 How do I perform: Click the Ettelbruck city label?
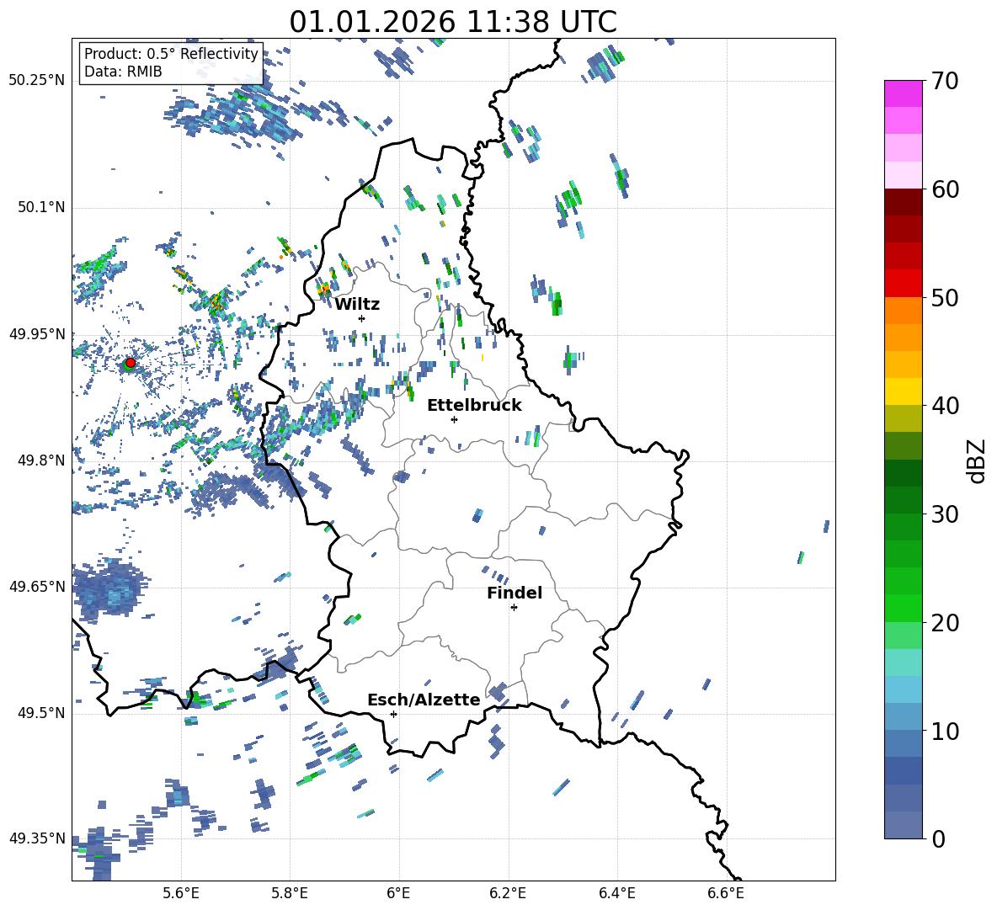[474, 406]
